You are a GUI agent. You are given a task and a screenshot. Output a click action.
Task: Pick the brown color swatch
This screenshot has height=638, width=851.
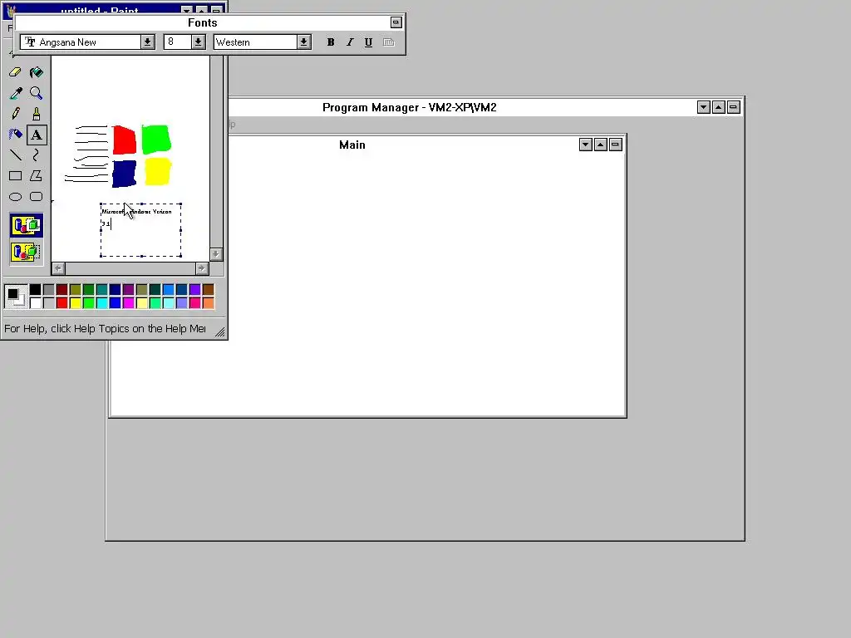209,290
